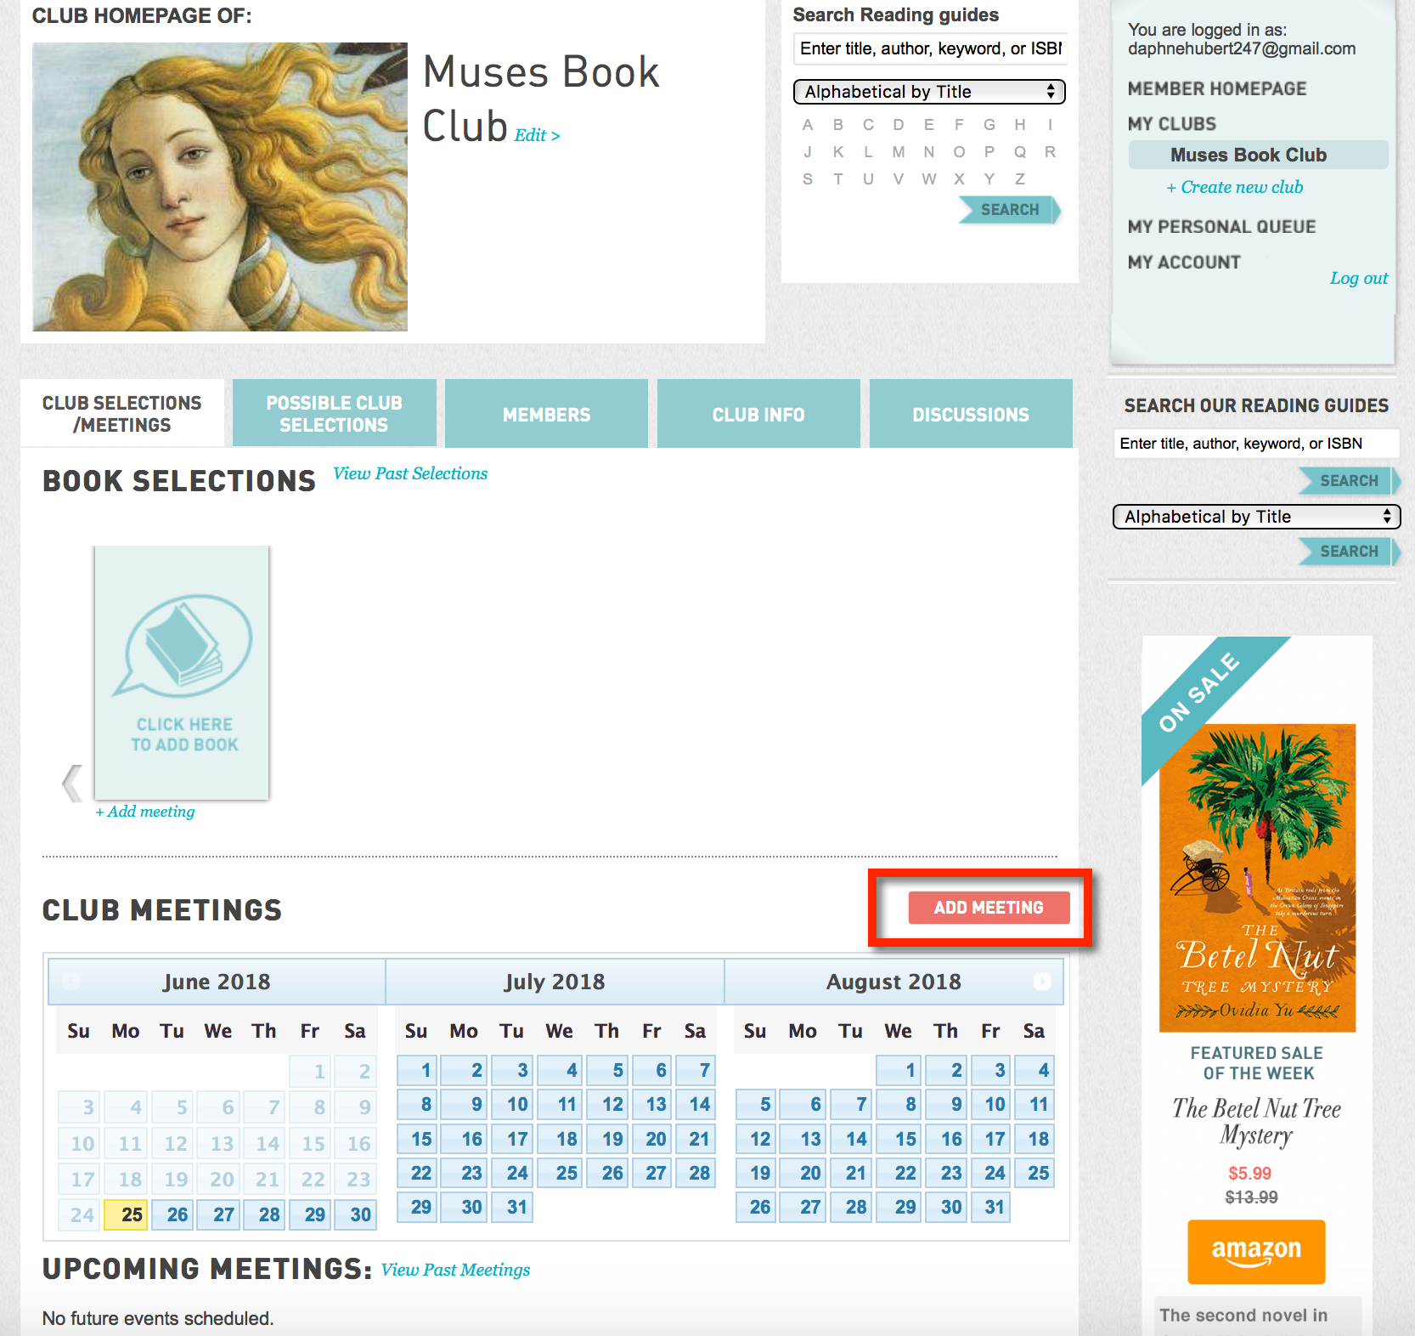Select highlighted June 25 date
1415x1336 pixels.
tap(126, 1214)
